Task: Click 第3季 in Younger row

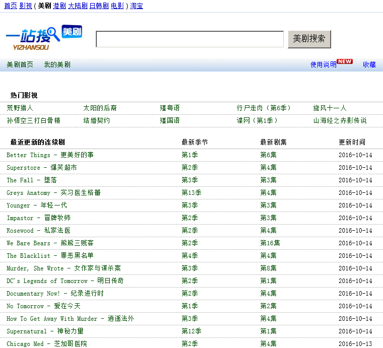Action: (190, 205)
